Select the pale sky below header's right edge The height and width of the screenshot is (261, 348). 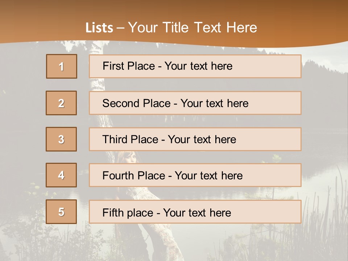tap(328, 55)
